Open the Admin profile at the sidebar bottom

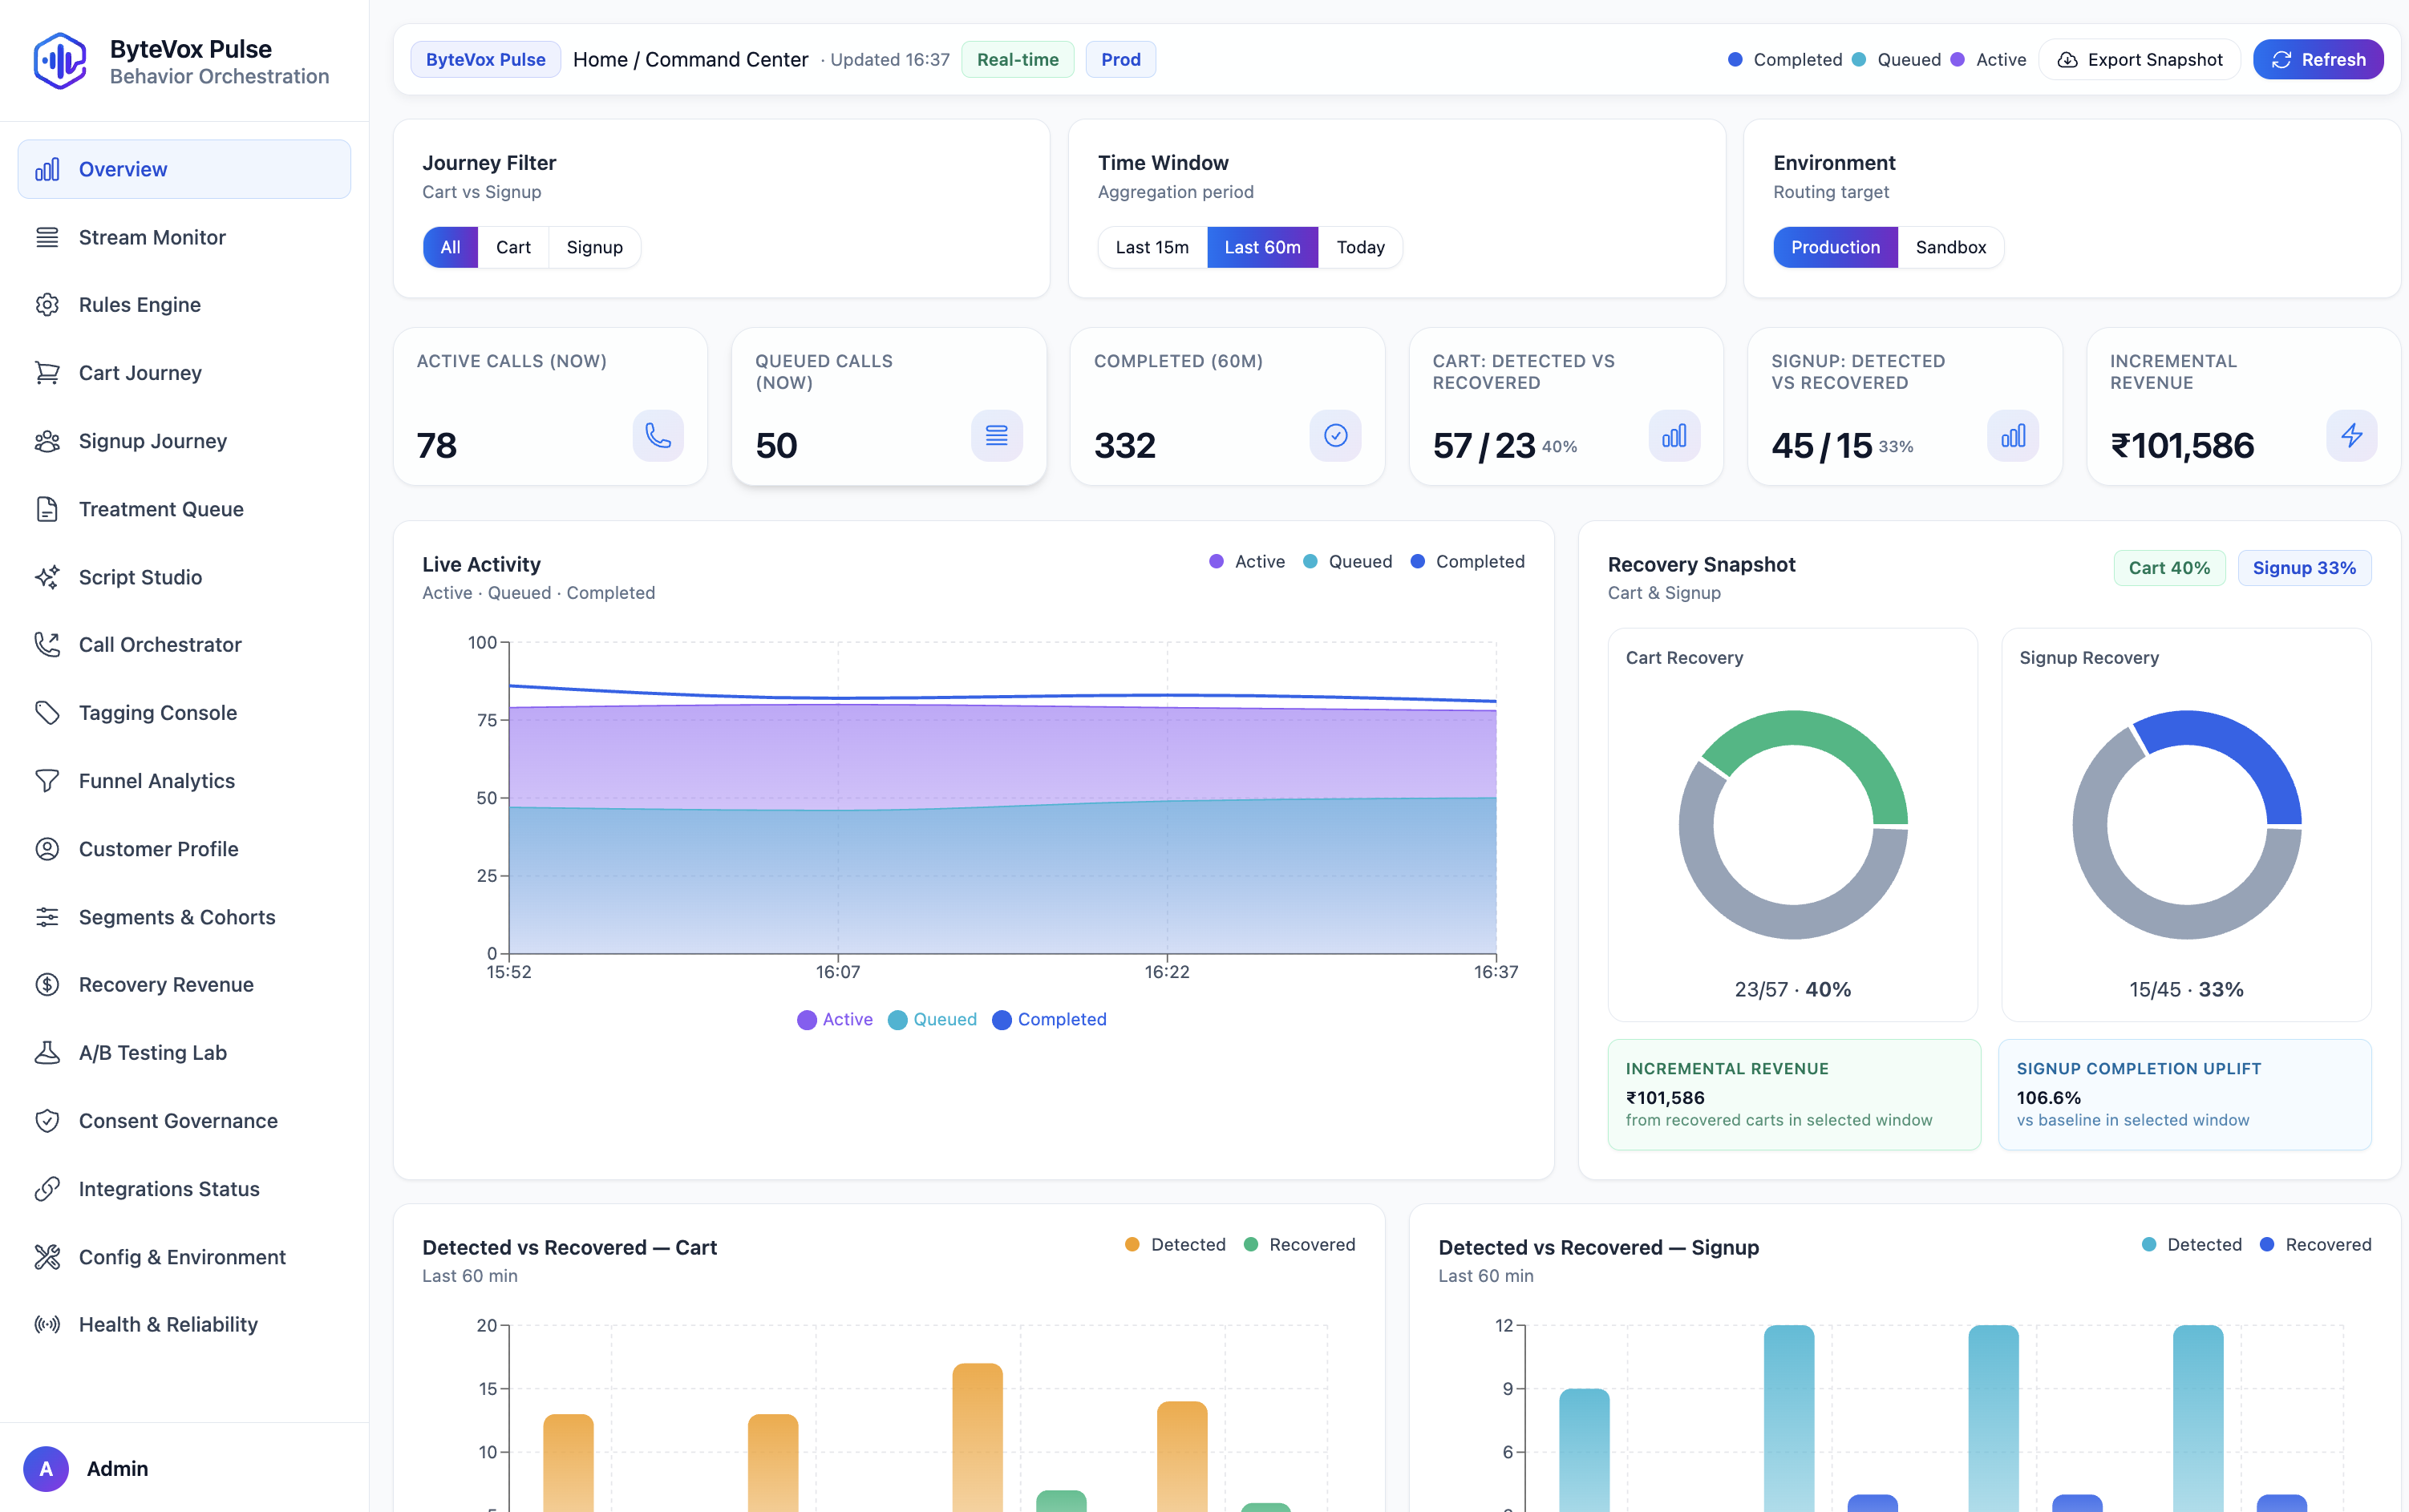pyautogui.click(x=116, y=1468)
